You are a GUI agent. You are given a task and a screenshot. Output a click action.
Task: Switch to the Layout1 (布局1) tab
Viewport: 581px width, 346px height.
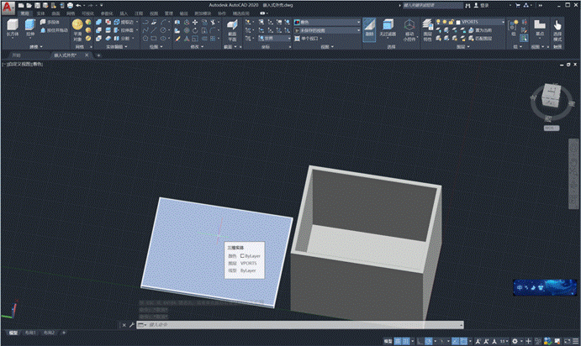click(x=30, y=333)
